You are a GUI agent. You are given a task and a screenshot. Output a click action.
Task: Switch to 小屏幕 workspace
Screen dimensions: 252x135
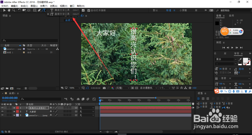pyautogui.click(x=183, y=10)
